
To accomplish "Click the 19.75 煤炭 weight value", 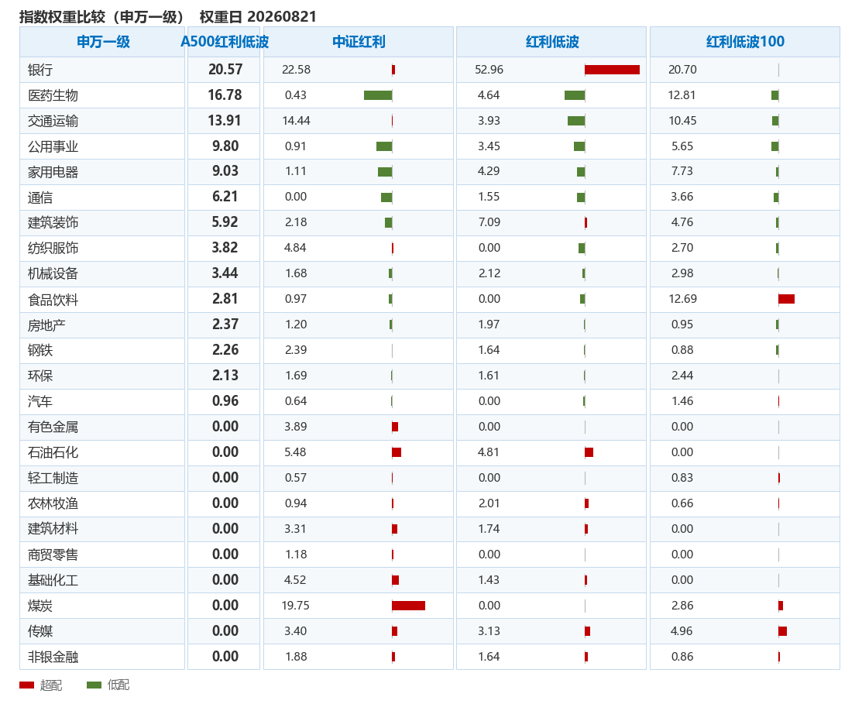I will (295, 605).
